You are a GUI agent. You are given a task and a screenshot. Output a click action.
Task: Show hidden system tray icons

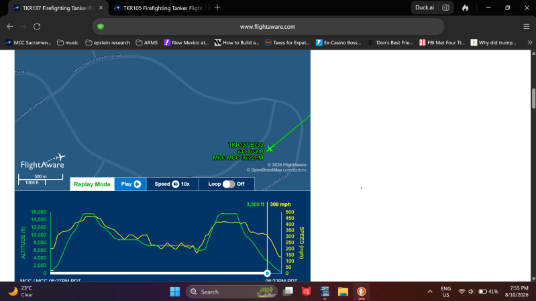(430, 292)
